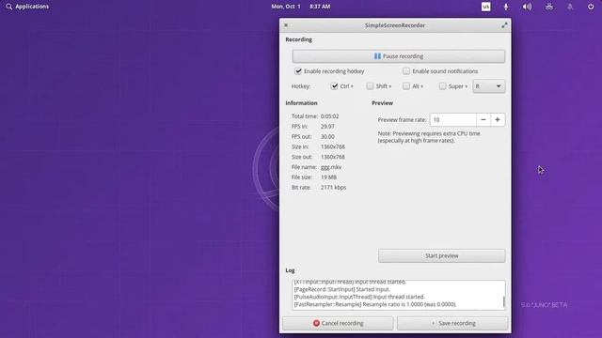Click the Size in value 1360x768
Image resolution: width=602 pixels, height=338 pixels.
click(332, 146)
